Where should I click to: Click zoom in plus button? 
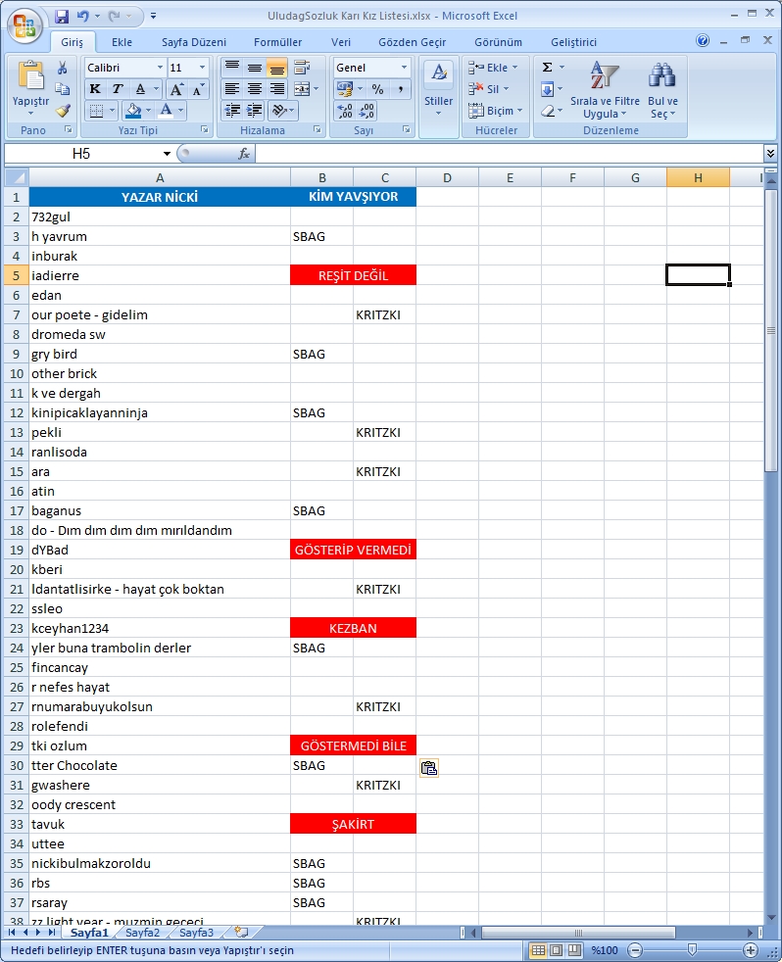click(751, 950)
